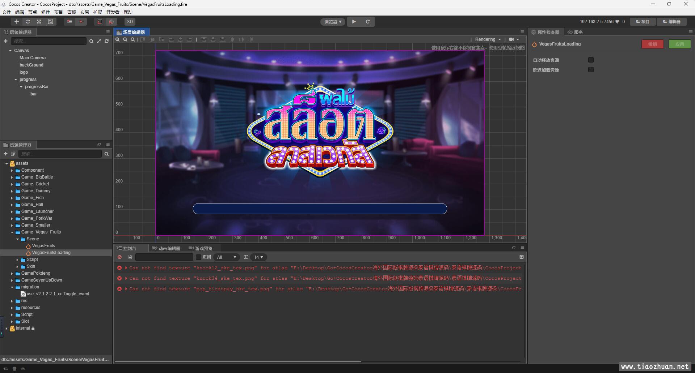Open the 节点 menu
This screenshot has height=373, width=695.
33,12
